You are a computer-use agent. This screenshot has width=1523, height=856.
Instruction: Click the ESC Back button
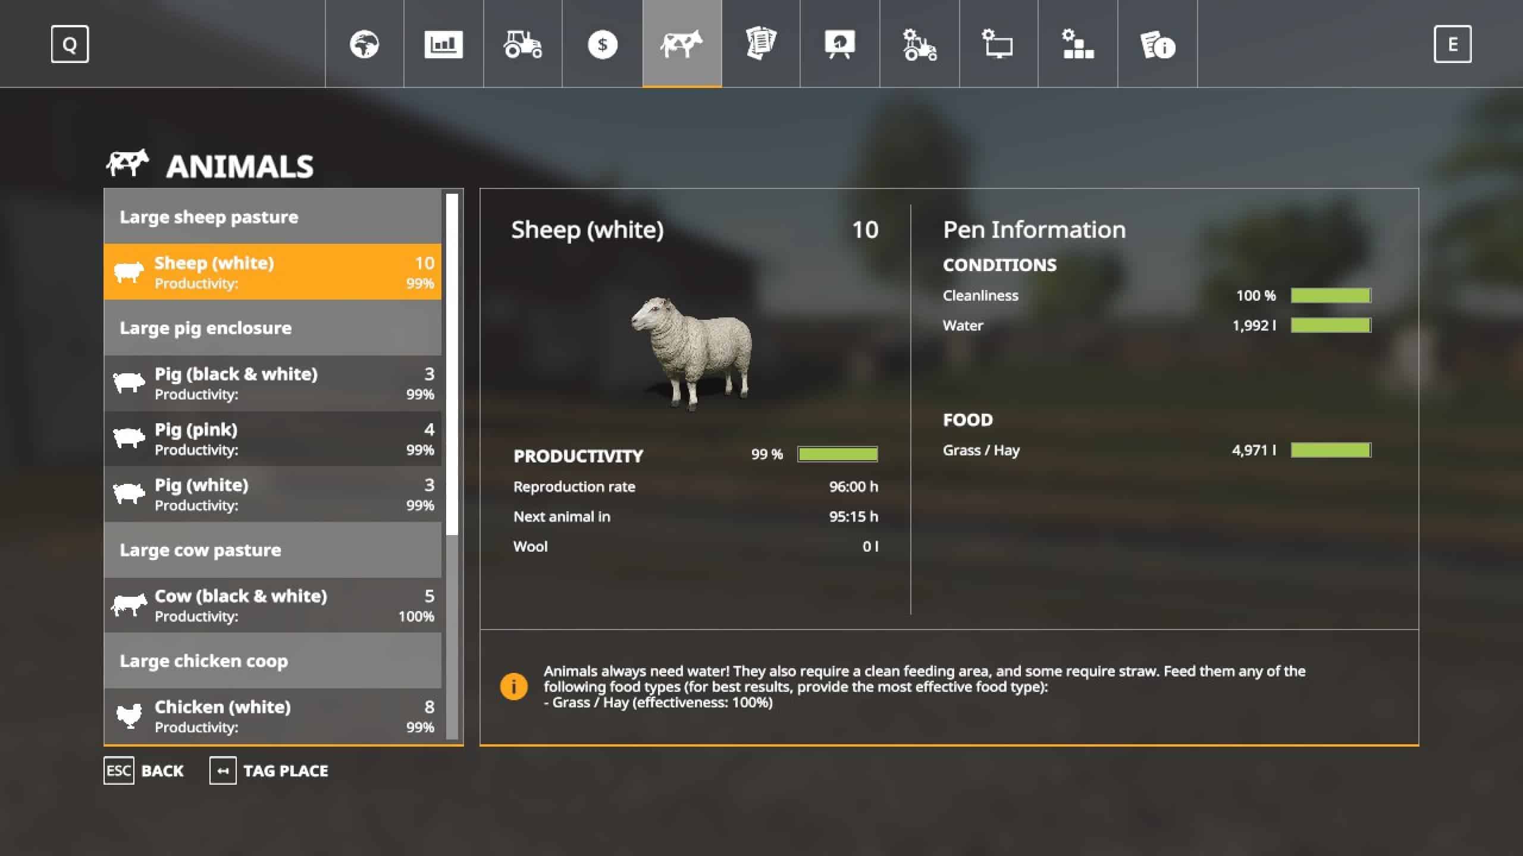pos(144,770)
